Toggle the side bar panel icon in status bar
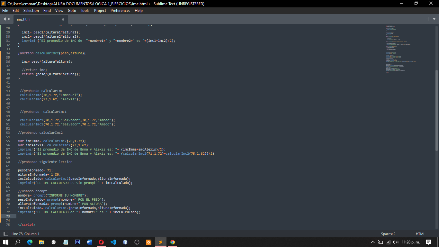 pyautogui.click(x=5, y=234)
